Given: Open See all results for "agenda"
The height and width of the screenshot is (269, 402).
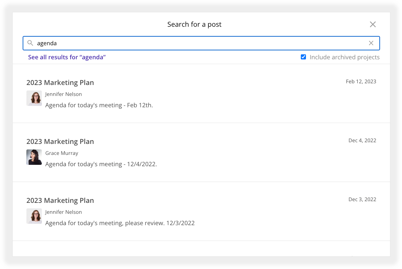Looking at the screenshot, I should click(x=67, y=57).
